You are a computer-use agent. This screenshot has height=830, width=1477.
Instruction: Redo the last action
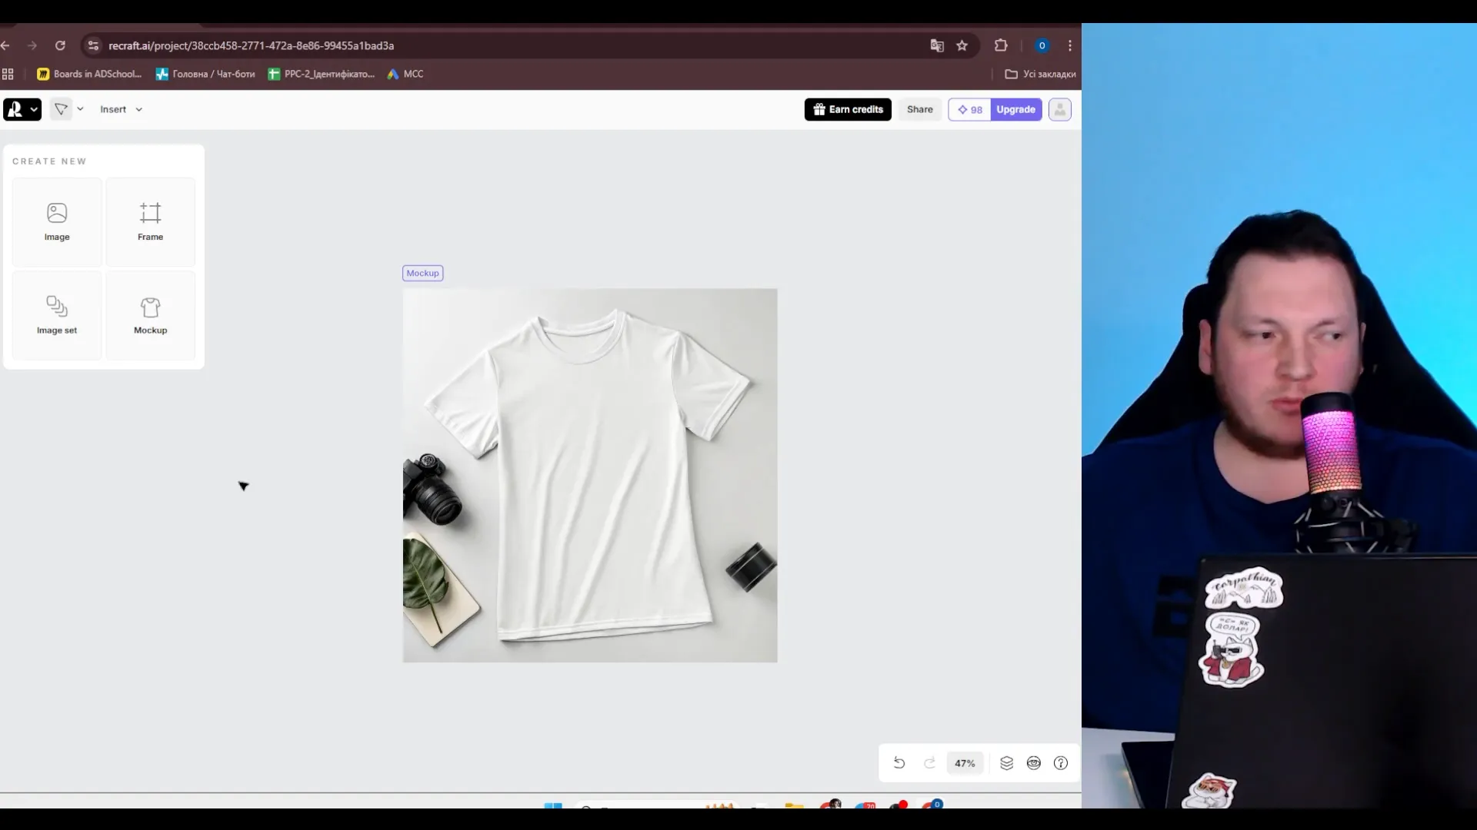point(929,763)
